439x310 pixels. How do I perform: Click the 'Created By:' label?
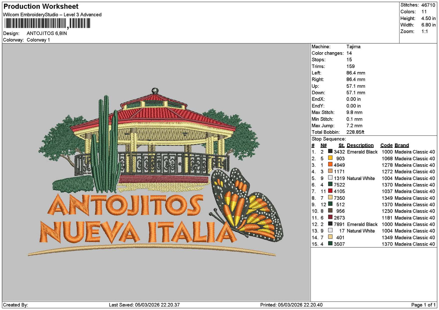[x=15, y=305]
